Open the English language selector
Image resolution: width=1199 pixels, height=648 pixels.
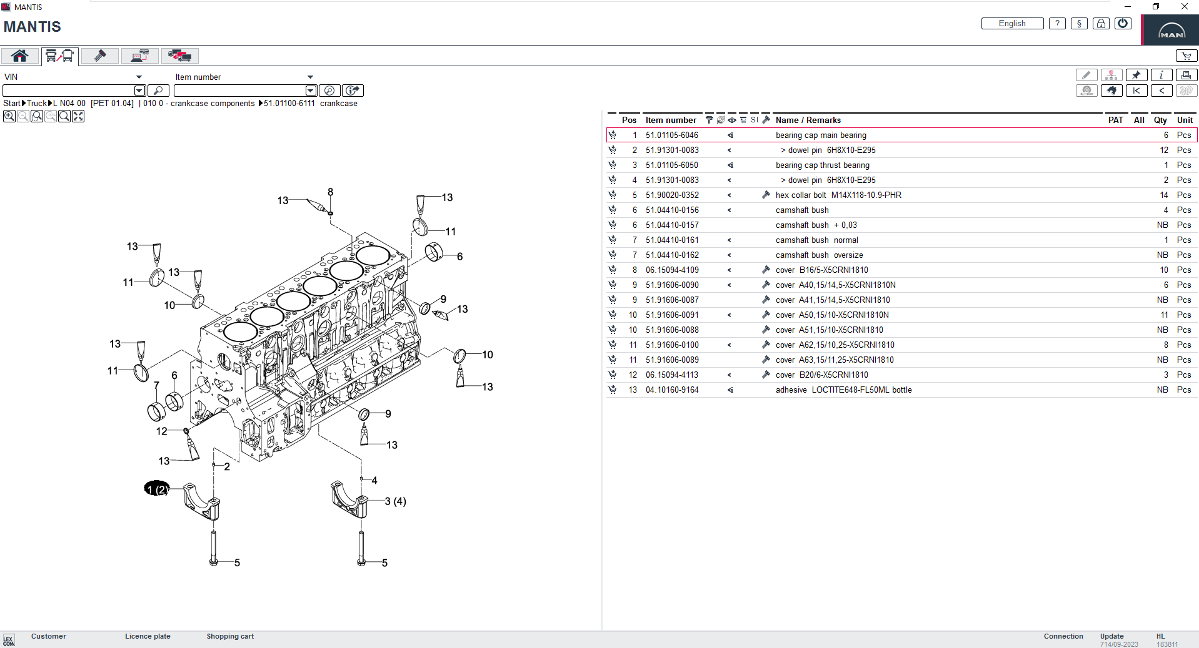1012,24
